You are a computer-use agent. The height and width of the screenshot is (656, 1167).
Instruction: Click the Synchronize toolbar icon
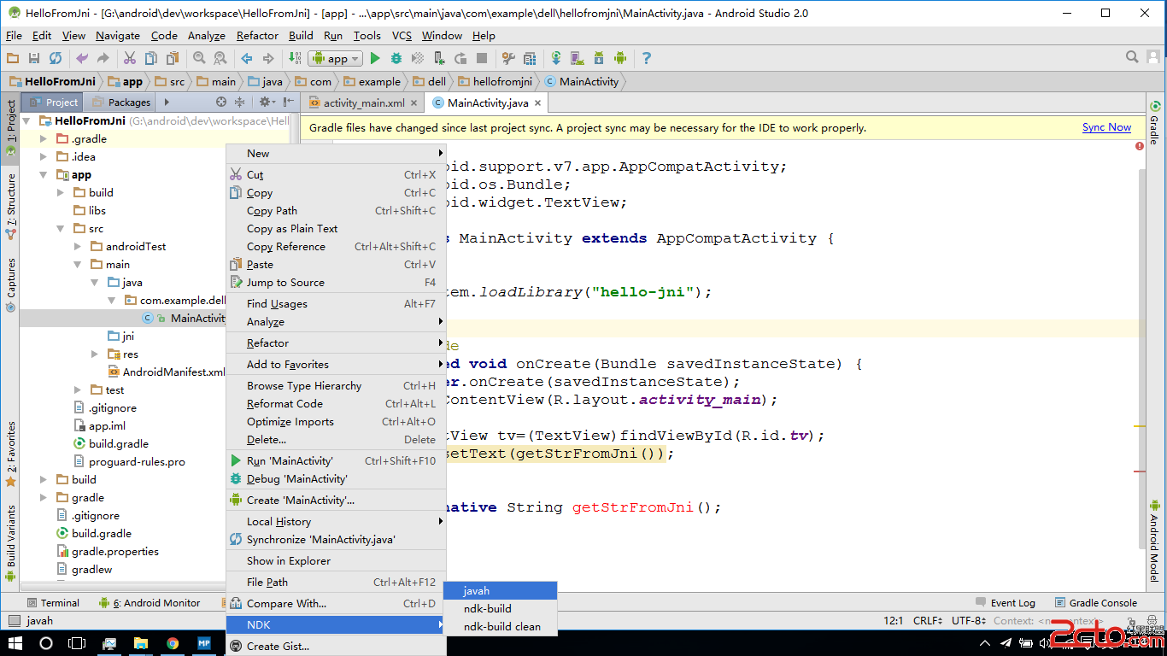56,58
